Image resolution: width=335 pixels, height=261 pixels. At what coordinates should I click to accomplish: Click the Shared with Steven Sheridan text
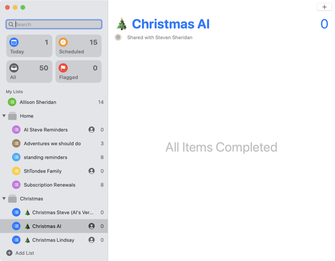pyautogui.click(x=160, y=38)
